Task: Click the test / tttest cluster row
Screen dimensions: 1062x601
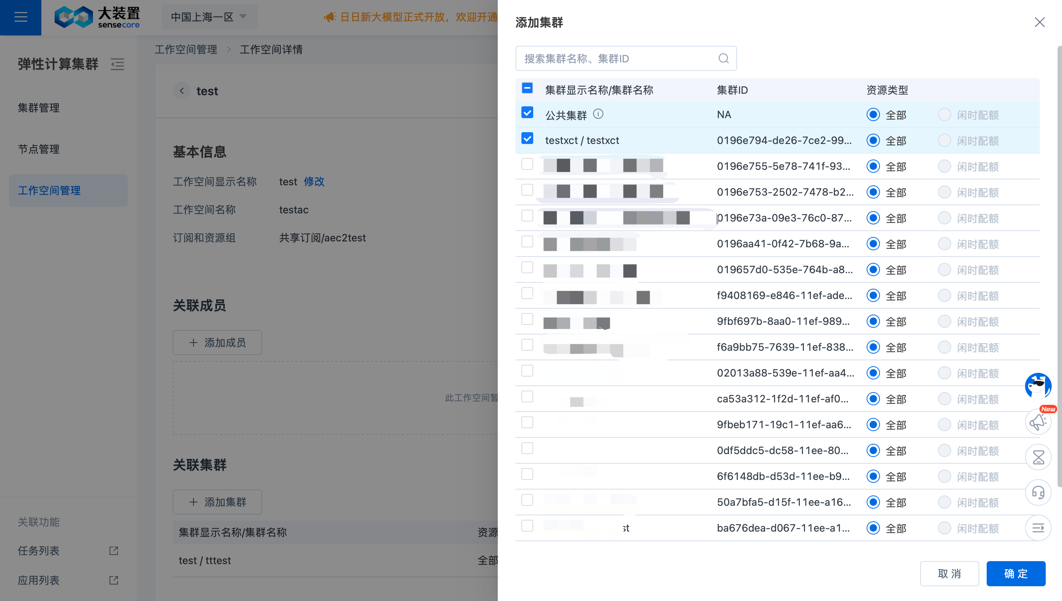Action: 335,560
